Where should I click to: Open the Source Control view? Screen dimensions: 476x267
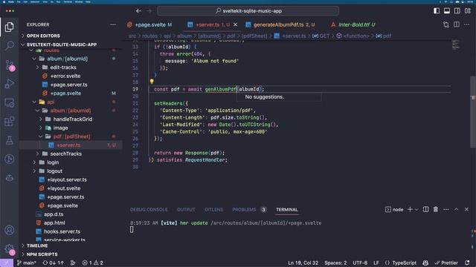point(10,65)
